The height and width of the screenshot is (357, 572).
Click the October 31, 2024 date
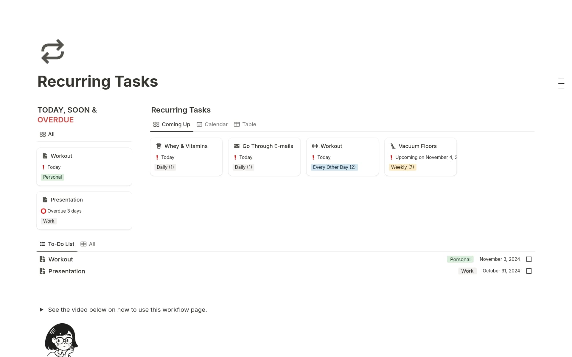[x=501, y=271]
